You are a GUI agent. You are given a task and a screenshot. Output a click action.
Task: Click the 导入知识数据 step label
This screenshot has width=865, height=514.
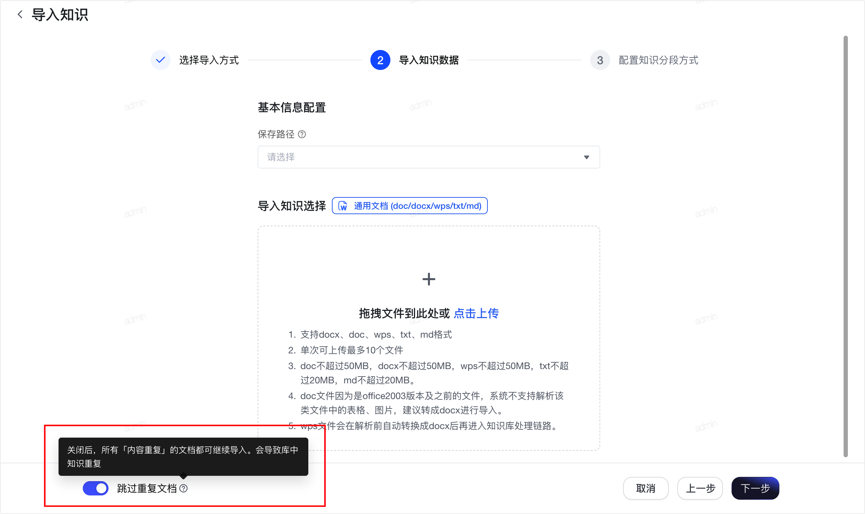429,60
